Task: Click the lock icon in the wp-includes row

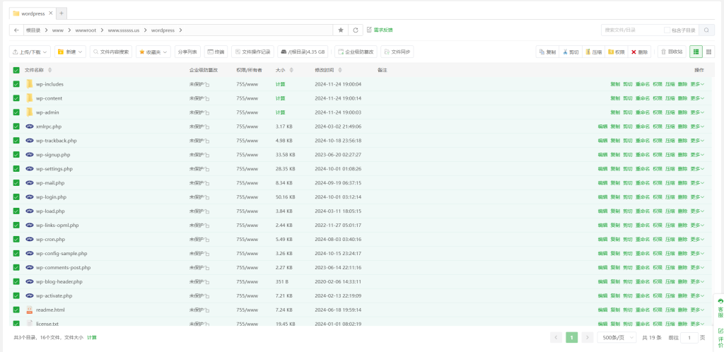Action: coord(207,85)
